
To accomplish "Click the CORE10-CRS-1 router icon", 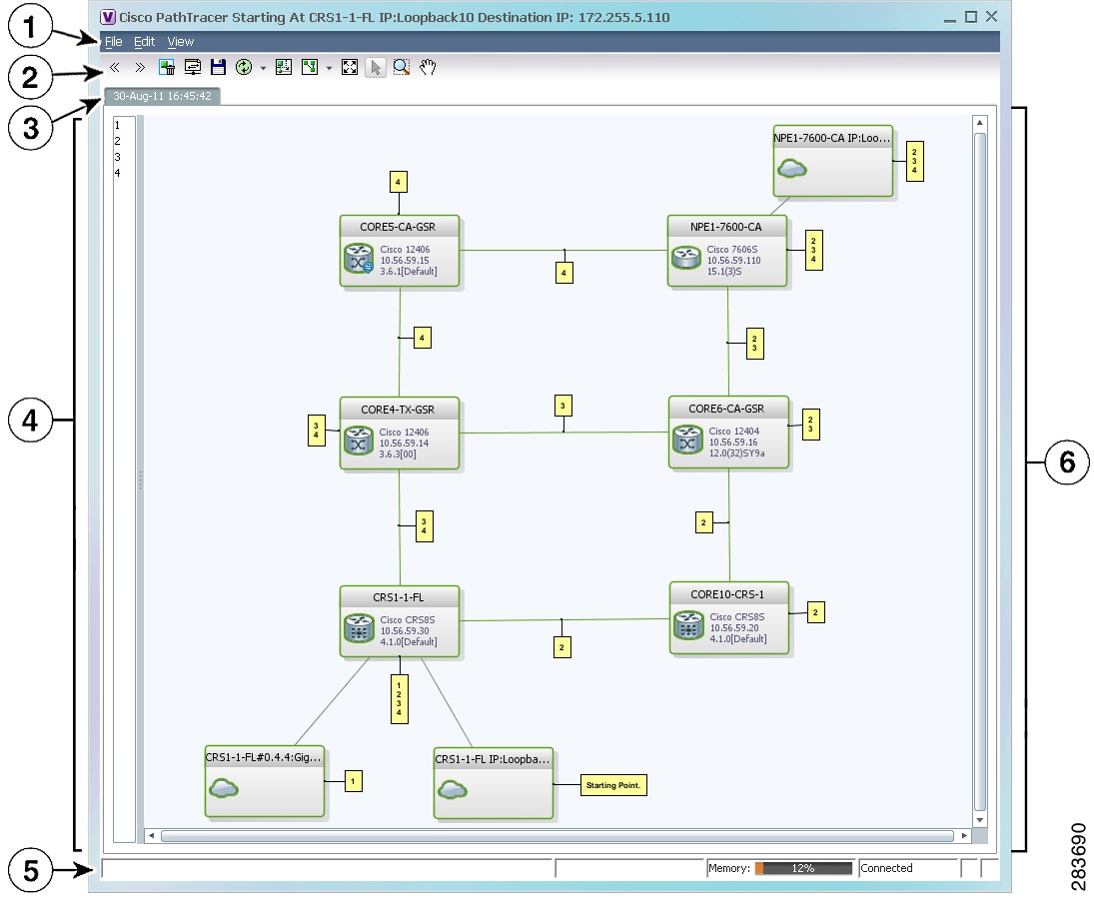I will pyautogui.click(x=688, y=625).
